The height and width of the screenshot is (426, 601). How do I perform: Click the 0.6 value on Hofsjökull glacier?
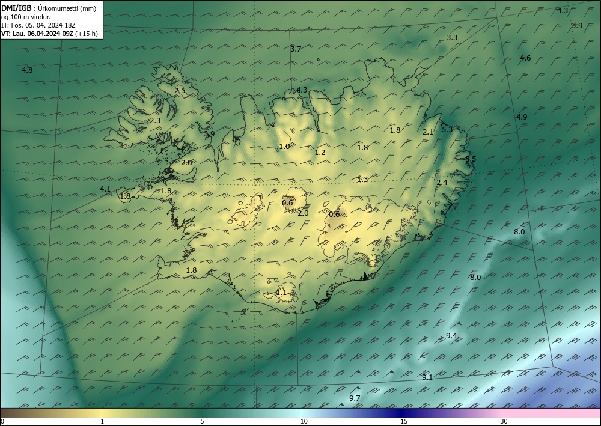tap(287, 203)
